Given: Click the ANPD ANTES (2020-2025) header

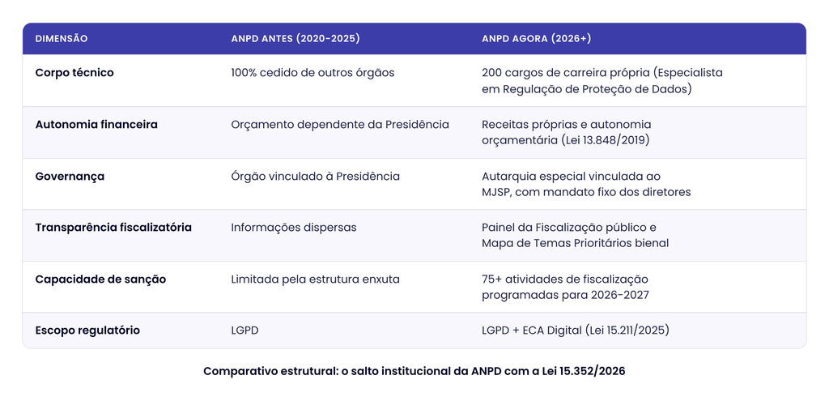Looking at the screenshot, I should tap(295, 39).
